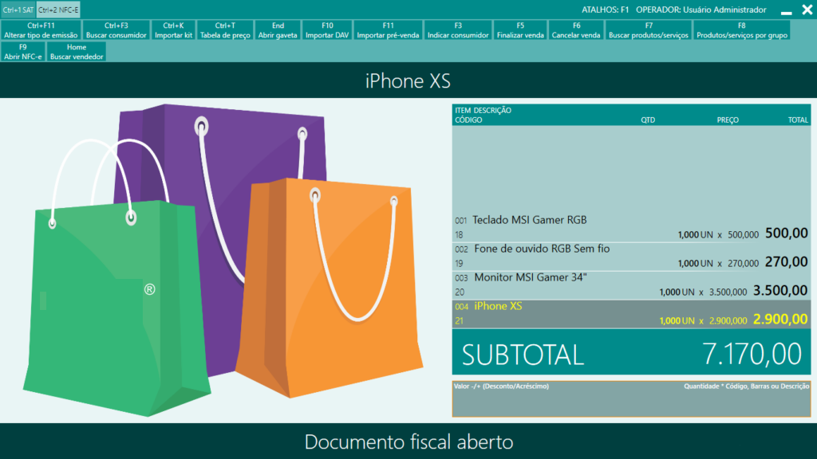Switch to Ctrl+2 NFC-E mode
This screenshot has width=817, height=459.
[x=58, y=10]
